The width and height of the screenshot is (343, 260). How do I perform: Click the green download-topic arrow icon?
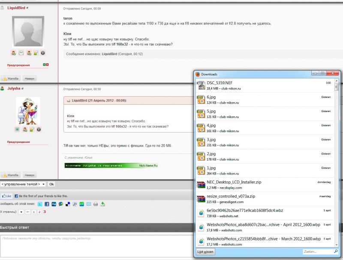[x=102, y=204]
